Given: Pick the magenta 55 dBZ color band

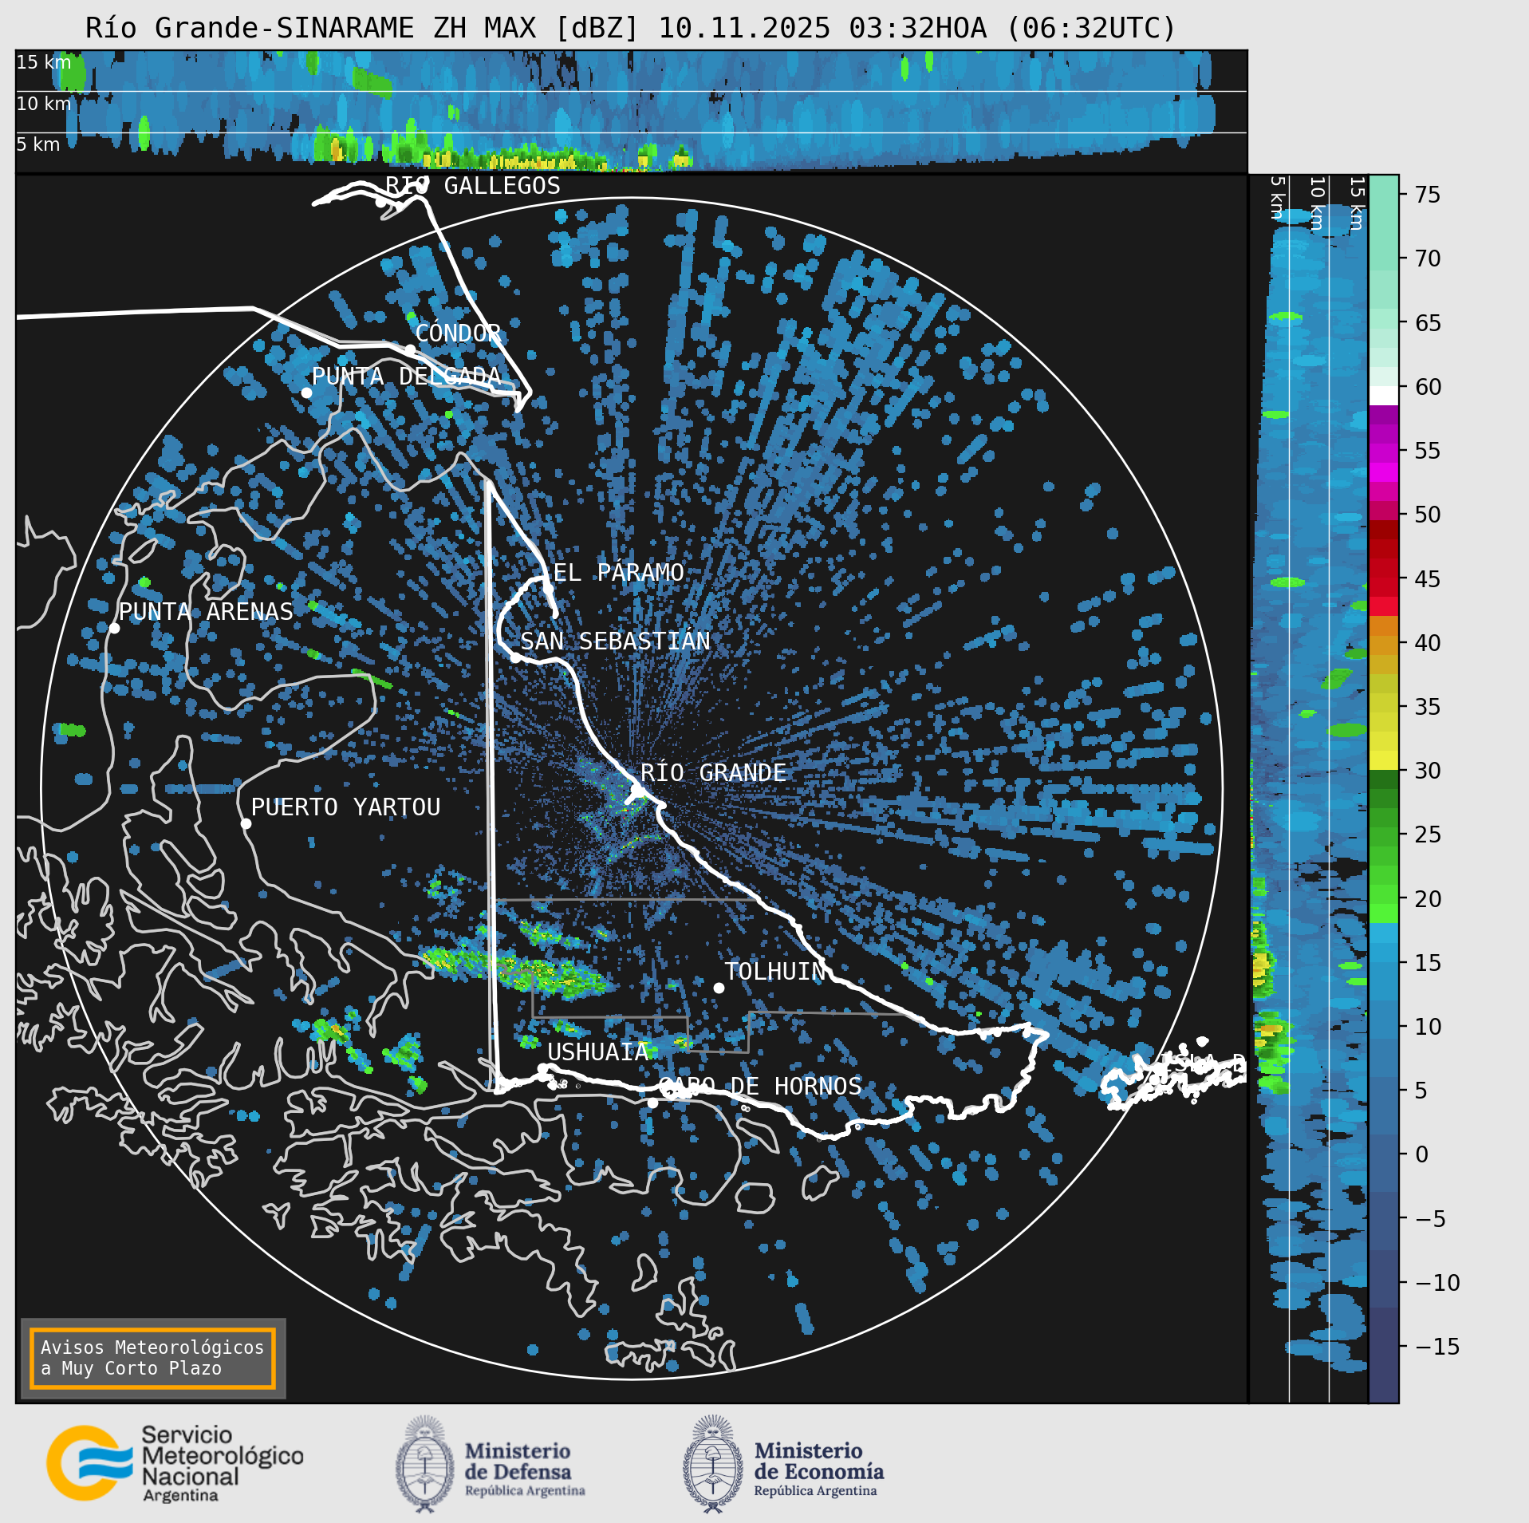Looking at the screenshot, I should tap(1384, 453).
